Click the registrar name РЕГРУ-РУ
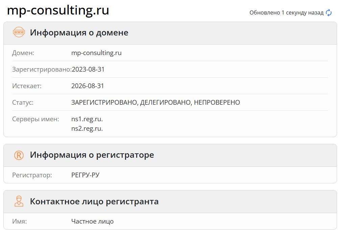Viewport: 338px width, 232px height. coord(85,175)
